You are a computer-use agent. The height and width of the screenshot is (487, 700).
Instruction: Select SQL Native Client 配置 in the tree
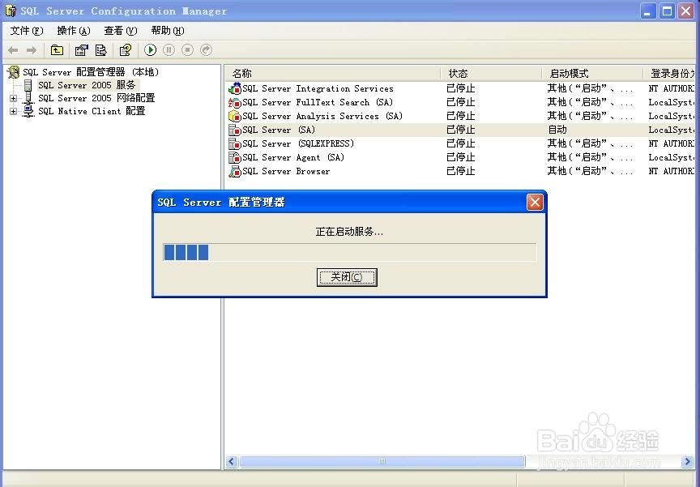point(92,111)
